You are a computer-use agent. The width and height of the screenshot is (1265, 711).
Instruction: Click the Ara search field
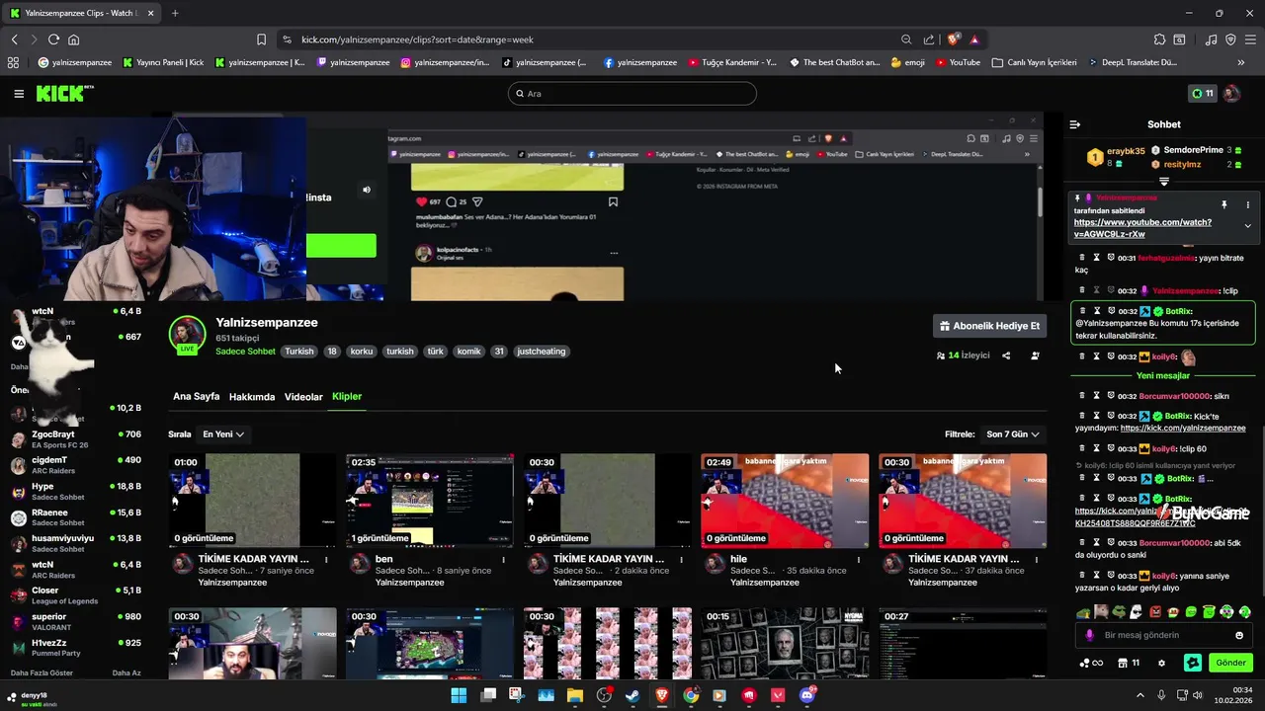[632, 94]
